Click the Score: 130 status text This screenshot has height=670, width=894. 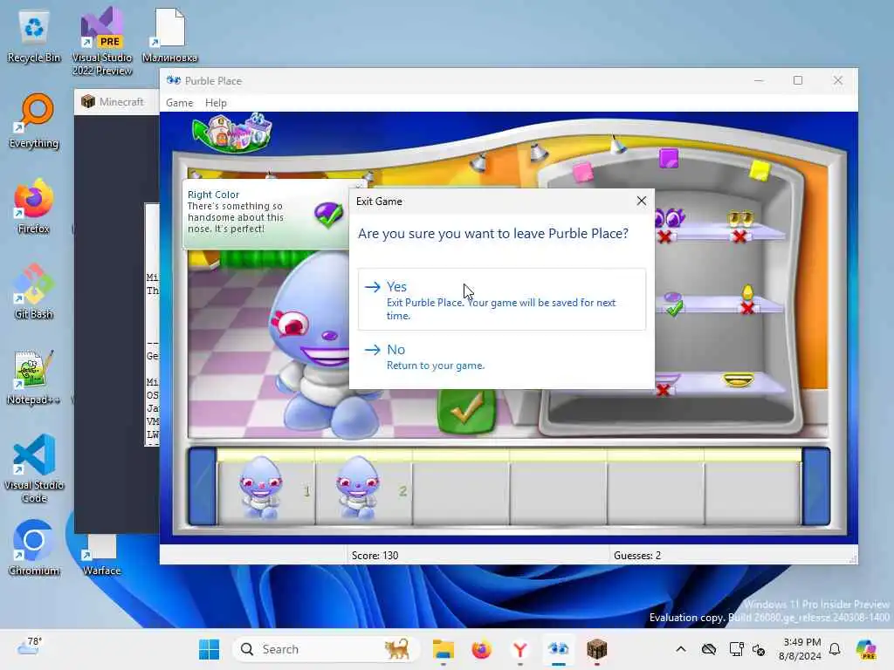tap(375, 555)
